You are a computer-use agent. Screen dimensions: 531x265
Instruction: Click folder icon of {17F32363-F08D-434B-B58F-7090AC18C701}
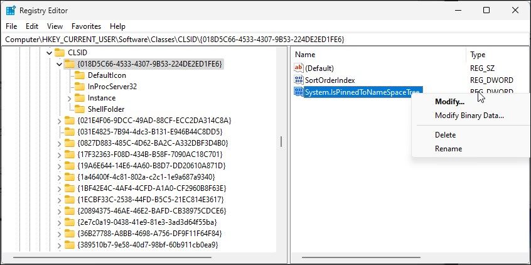tap(70, 154)
